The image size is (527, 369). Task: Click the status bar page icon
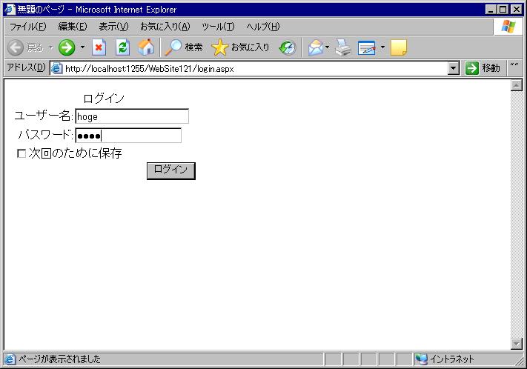click(x=10, y=359)
